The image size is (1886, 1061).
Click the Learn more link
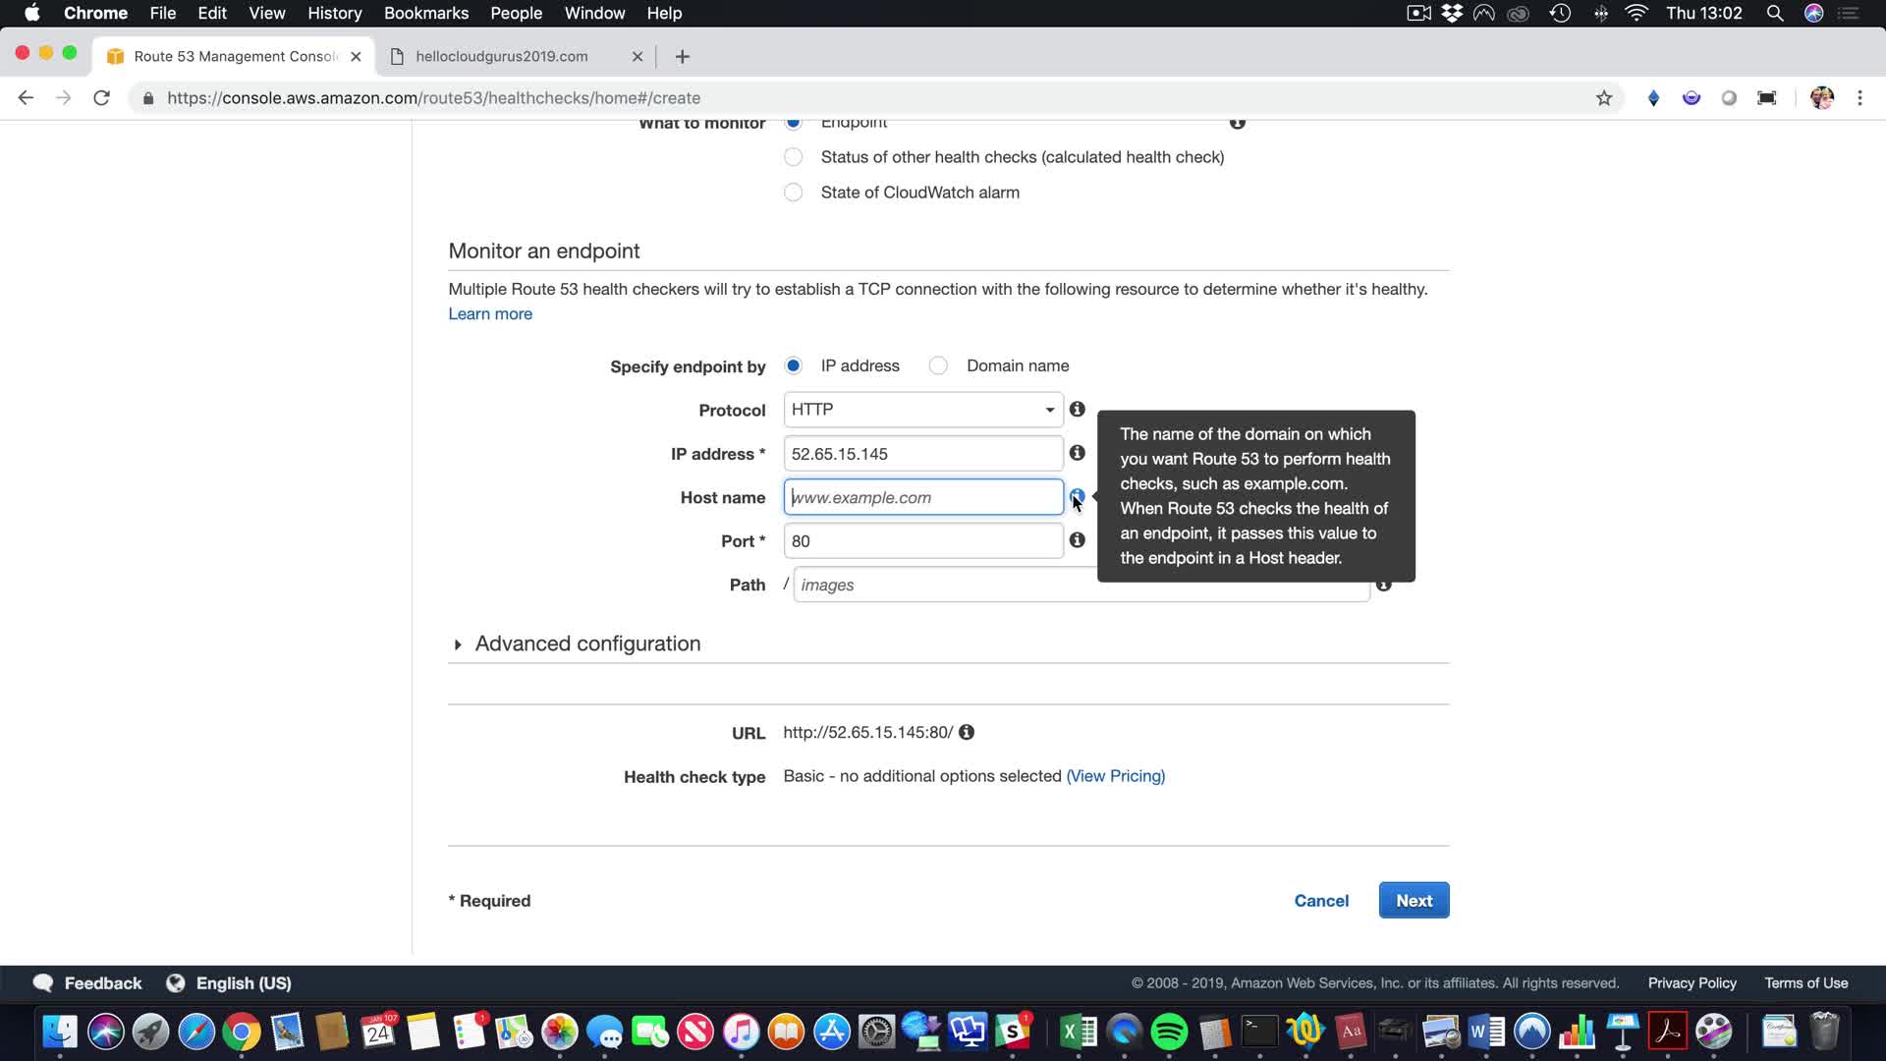point(490,314)
